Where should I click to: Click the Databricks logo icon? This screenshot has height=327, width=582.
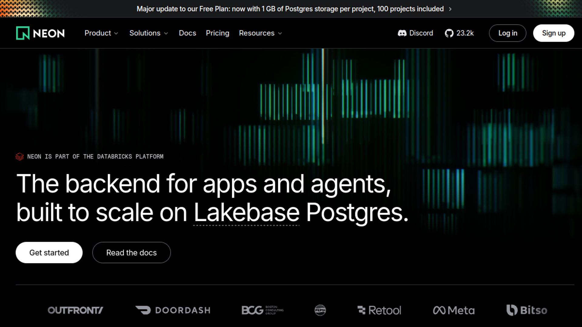20,157
